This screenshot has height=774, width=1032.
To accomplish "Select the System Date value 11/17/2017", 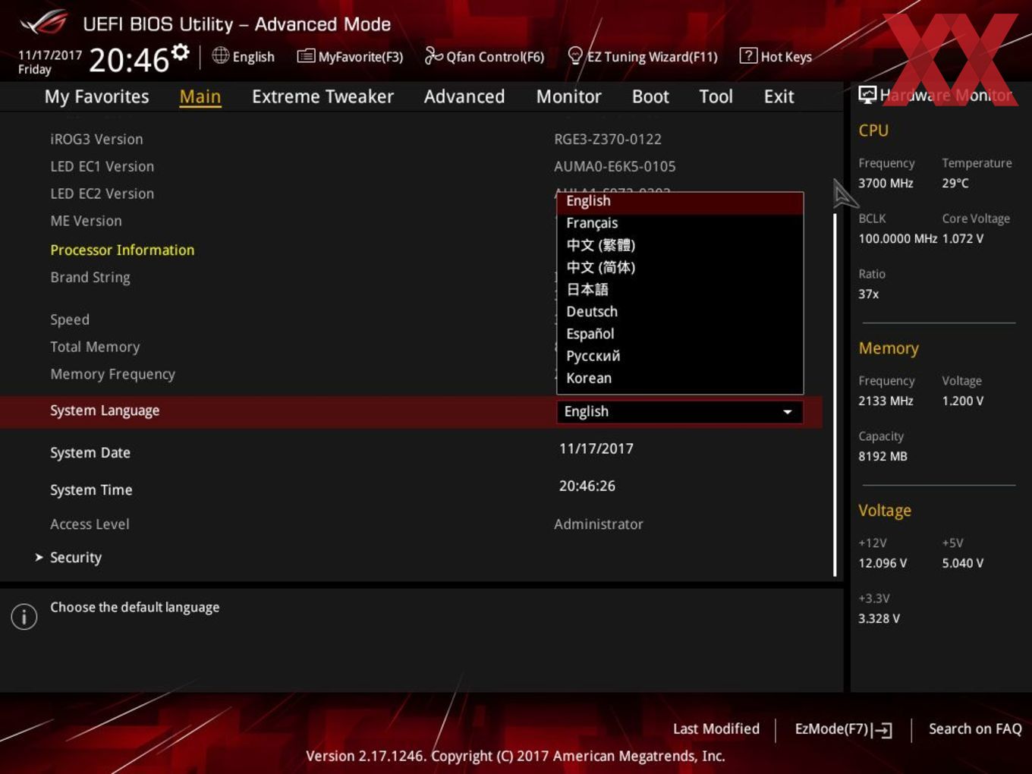I will [x=596, y=448].
